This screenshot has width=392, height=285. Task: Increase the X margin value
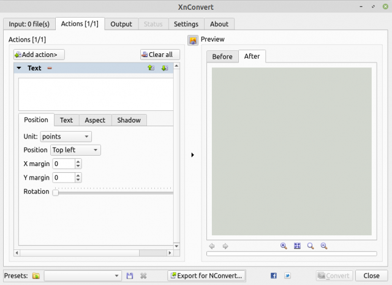(x=78, y=162)
